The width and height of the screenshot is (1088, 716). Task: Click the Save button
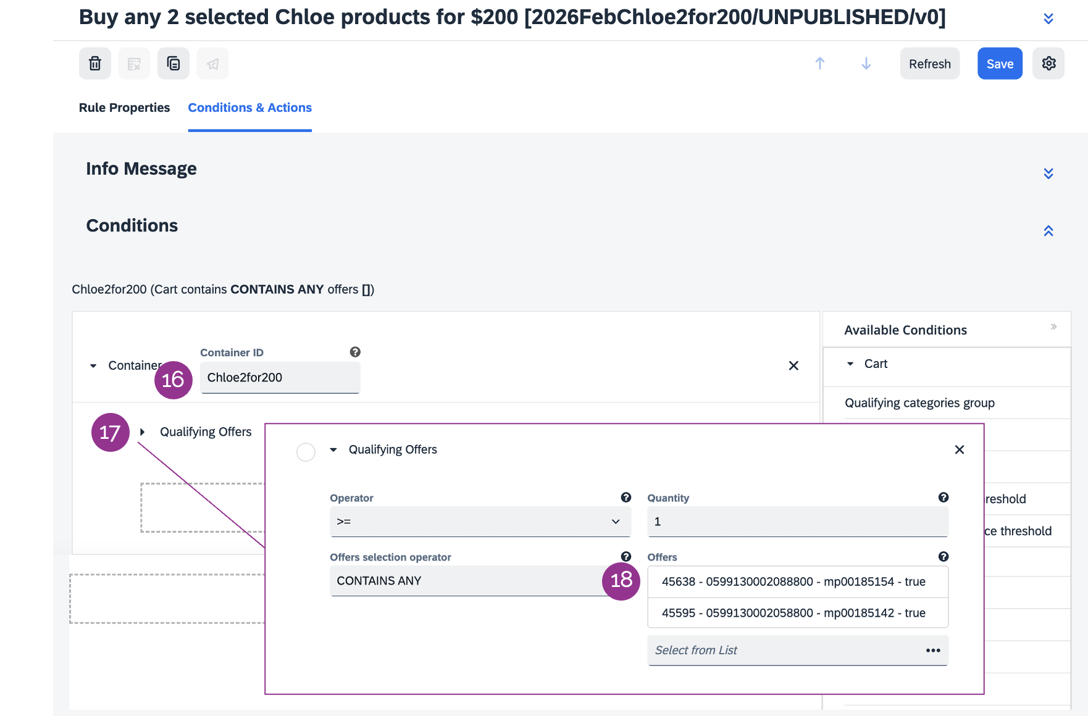(1000, 64)
